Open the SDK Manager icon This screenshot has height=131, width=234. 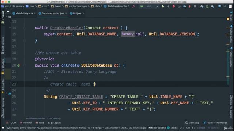click(212, 7)
